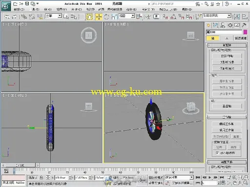Click the Use Pivot Point Center icon
The image size is (250, 187).
click(139, 17)
